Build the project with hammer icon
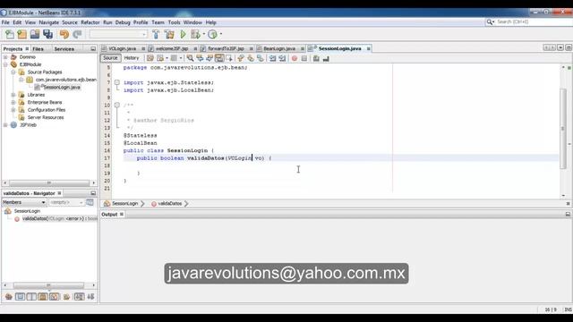Image resolution: width=573 pixels, height=322 pixels. point(156,34)
